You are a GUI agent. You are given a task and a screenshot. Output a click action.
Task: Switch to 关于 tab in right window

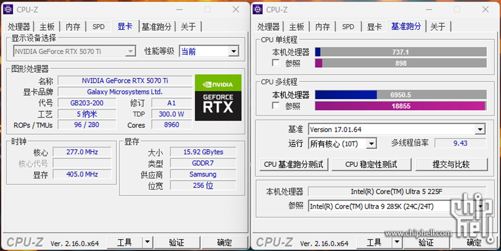pos(438,27)
